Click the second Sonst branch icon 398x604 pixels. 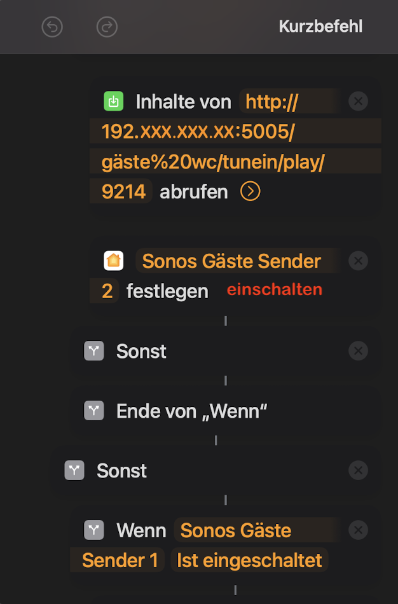pyautogui.click(x=74, y=470)
